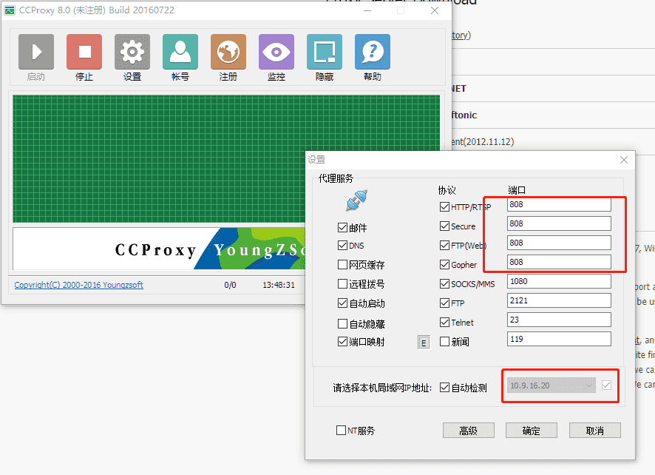Toggle the FTP protocol checkbox
This screenshot has height=475, width=655.
pyautogui.click(x=445, y=303)
